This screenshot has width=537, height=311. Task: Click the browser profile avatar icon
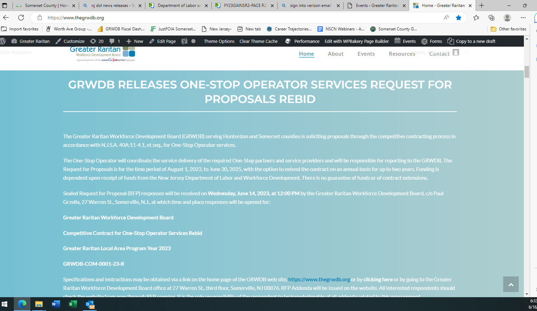tap(507, 18)
